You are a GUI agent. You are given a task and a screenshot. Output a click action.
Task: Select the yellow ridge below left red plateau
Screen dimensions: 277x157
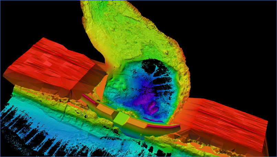(x=52, y=97)
